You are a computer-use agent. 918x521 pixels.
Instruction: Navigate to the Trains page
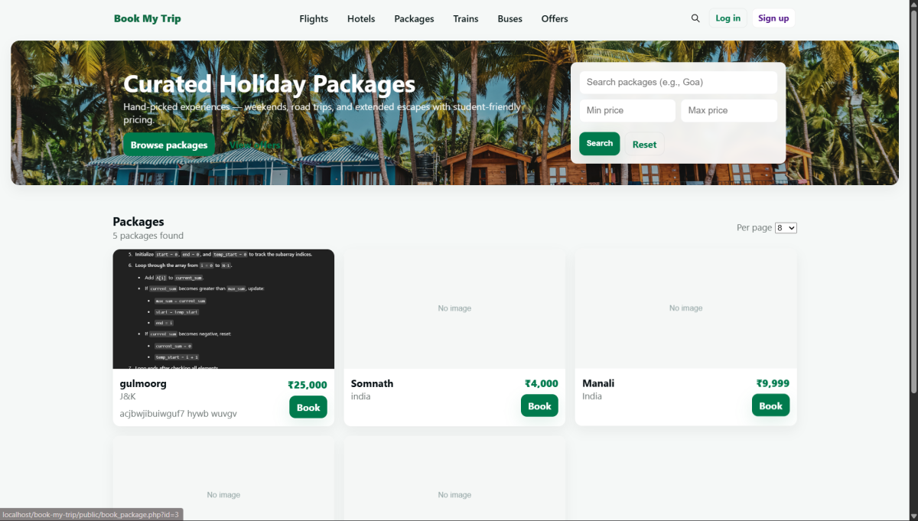pyautogui.click(x=465, y=19)
